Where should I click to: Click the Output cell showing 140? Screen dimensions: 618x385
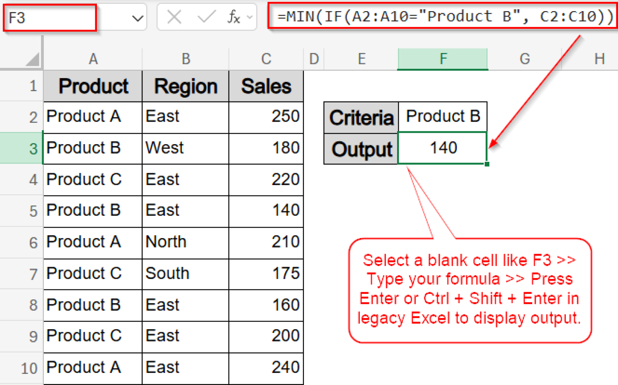click(443, 148)
